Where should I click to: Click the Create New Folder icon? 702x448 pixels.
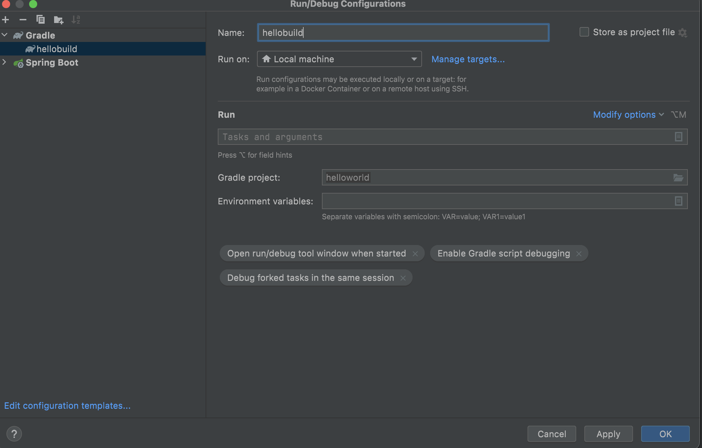click(x=59, y=20)
